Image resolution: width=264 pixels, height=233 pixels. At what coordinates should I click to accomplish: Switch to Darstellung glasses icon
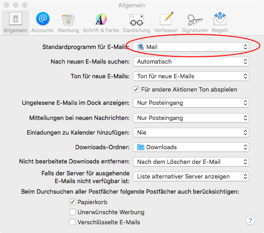(137, 20)
